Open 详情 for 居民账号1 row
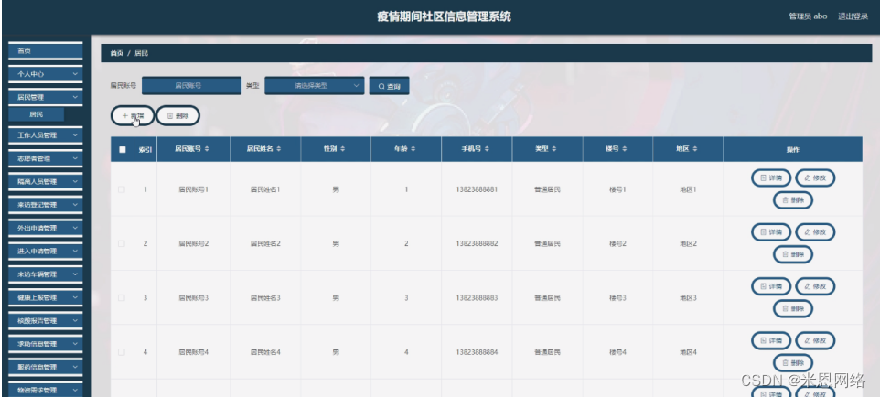Screen dimensions: 880x397 (770, 178)
